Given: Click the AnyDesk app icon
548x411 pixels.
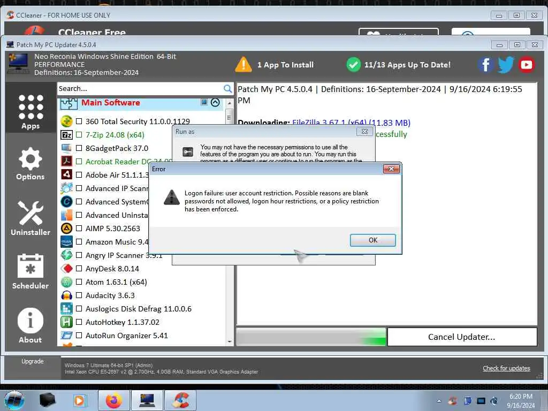Looking at the screenshot, I should pos(66,269).
